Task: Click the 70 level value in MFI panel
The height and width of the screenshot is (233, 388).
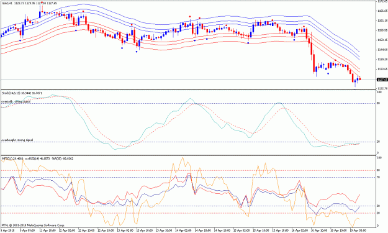Action: (378, 177)
